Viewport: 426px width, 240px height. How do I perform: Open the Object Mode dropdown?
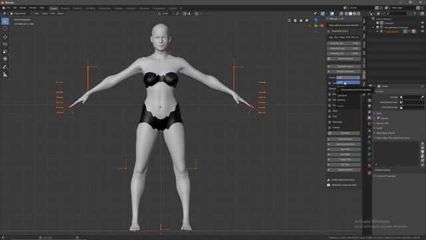pyautogui.click(x=21, y=13)
